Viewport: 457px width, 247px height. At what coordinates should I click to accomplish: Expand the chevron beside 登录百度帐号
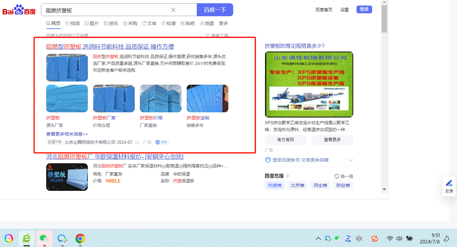pyautogui.click(x=351, y=160)
